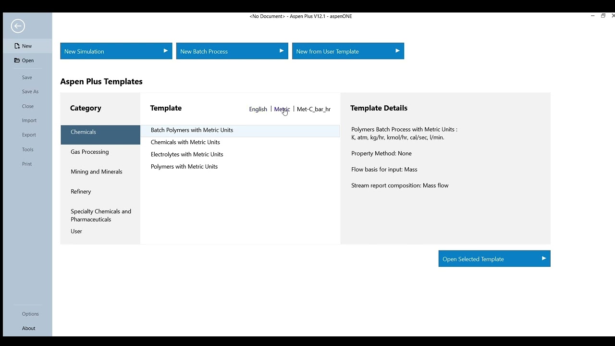Choose Import in the backstage menu
This screenshot has width=615, height=346.
tap(29, 121)
